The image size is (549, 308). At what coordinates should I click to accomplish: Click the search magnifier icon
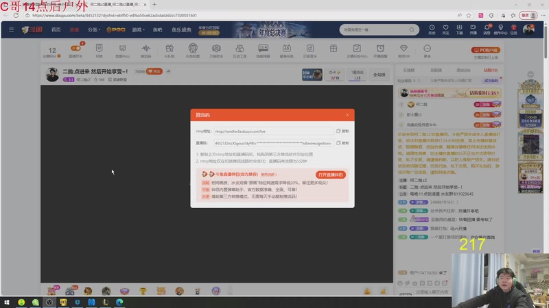(412, 29)
